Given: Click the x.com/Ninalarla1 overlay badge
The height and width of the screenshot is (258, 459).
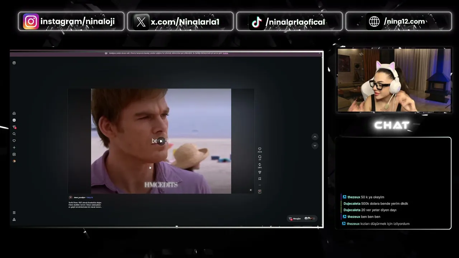Looking at the screenshot, I should pos(180,21).
